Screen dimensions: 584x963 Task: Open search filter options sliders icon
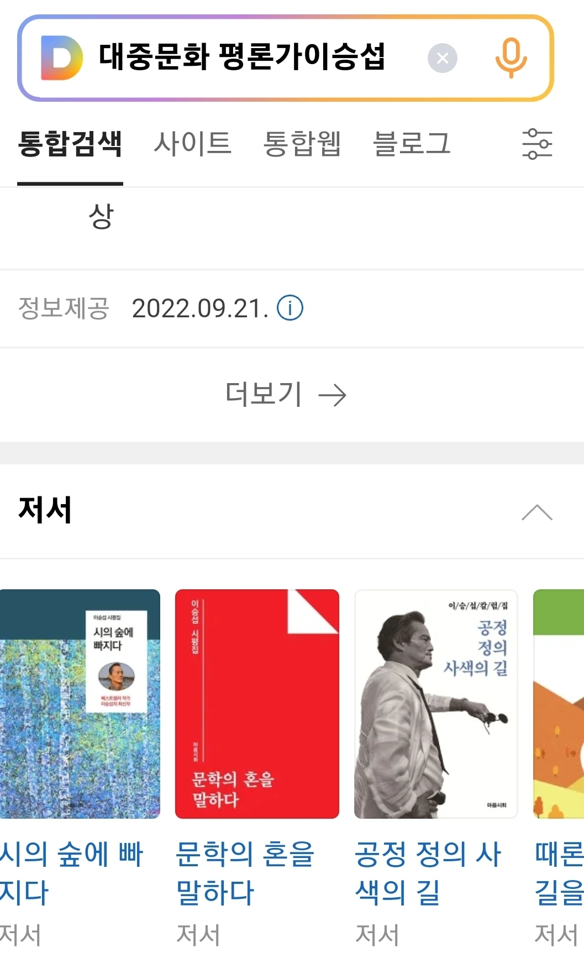point(537,144)
